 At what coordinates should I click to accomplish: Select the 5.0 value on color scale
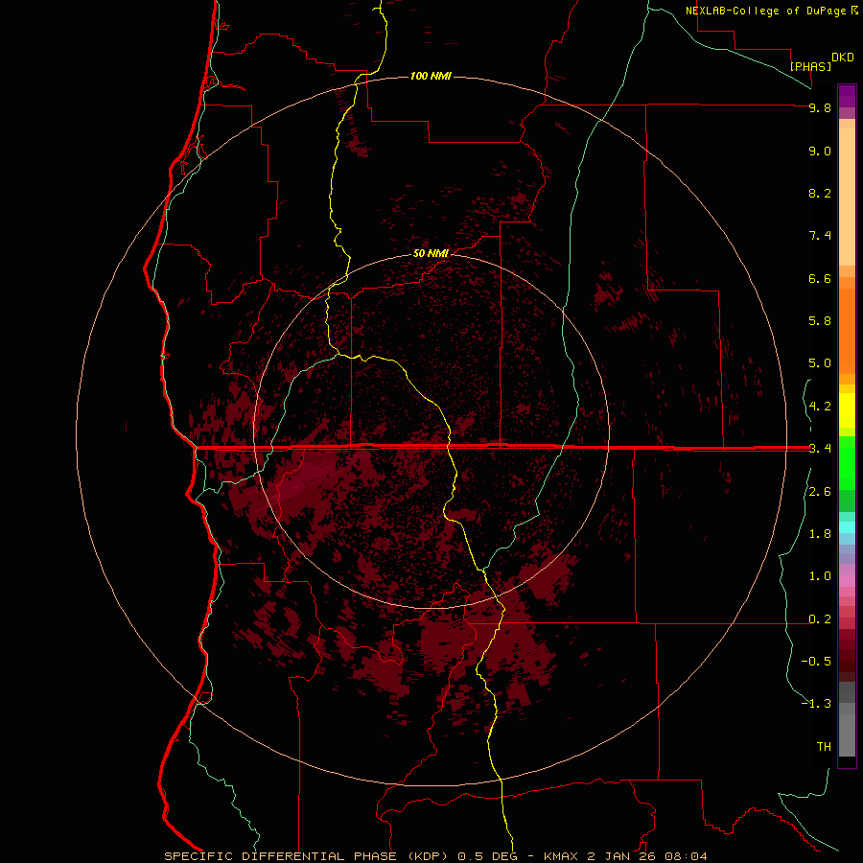(x=820, y=363)
